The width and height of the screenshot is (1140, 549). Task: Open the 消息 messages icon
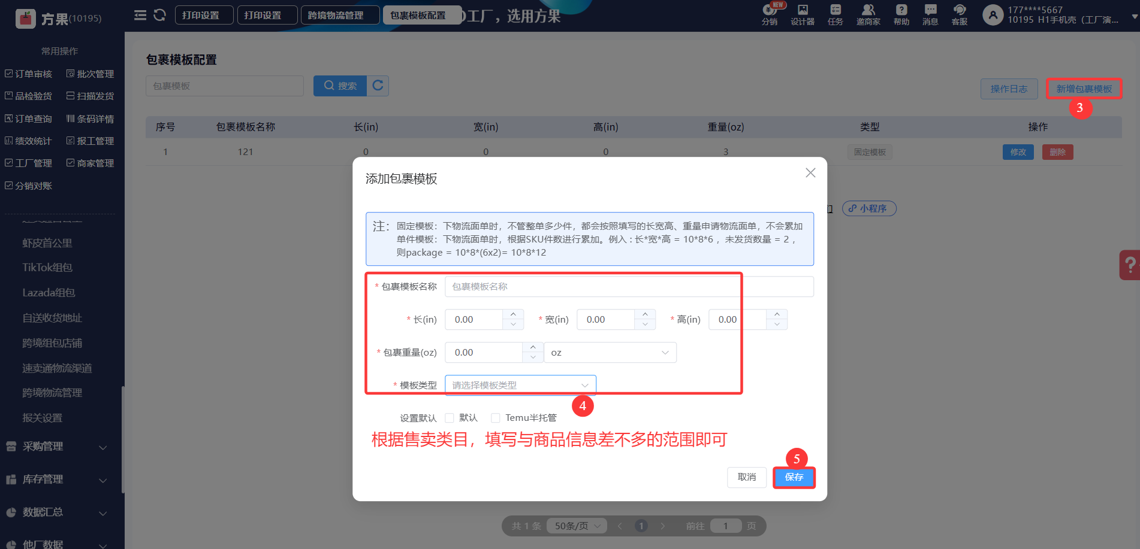point(930,14)
